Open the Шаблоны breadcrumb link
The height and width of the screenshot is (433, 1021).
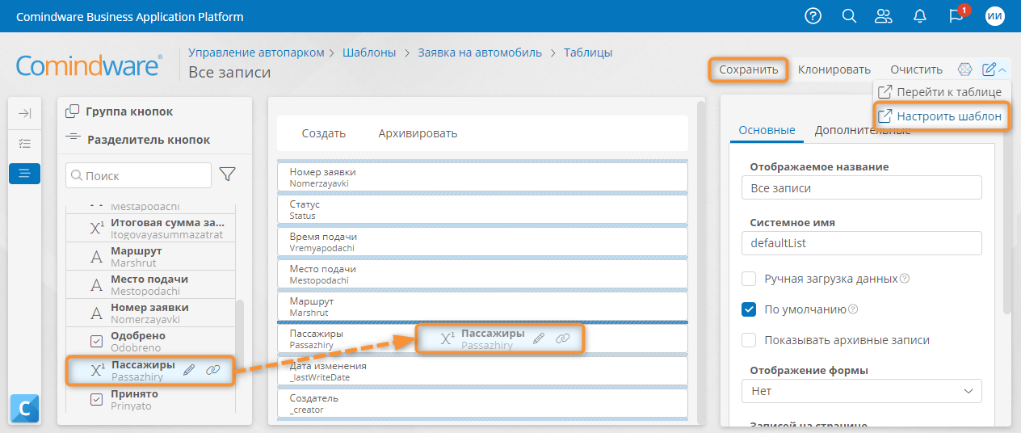pos(369,53)
